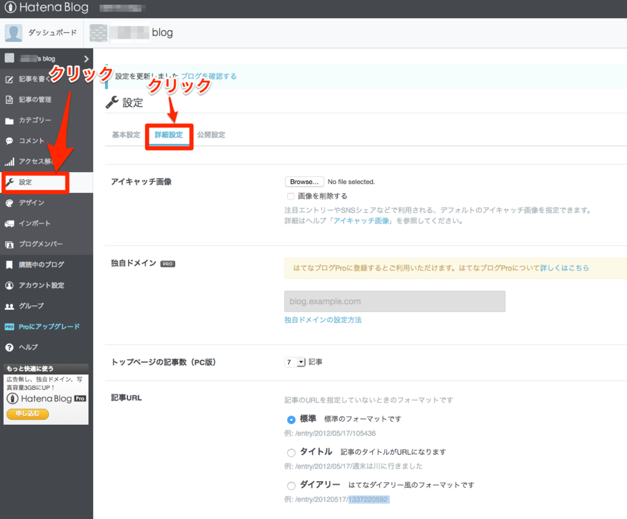Viewport: 627px width, 519px height.
Task: Open コメント in the sidebar menu
Action: tap(32, 141)
